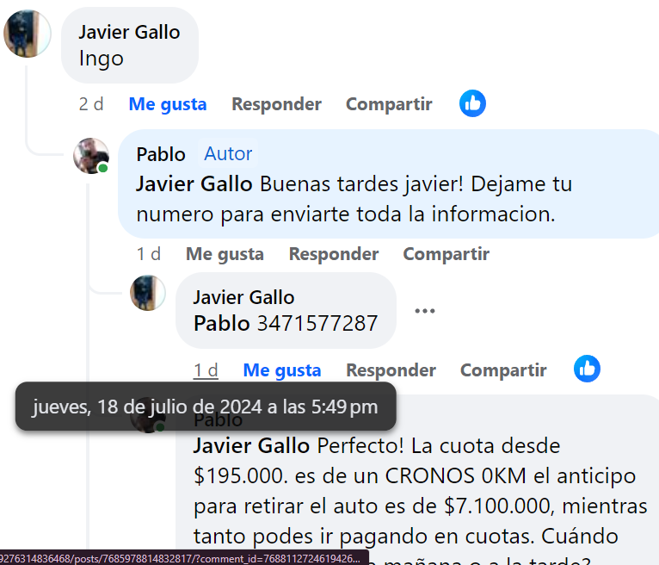Open Javier Gallo's avatar on Ingo comment
Image resolution: width=659 pixels, height=565 pixels.
(27, 34)
